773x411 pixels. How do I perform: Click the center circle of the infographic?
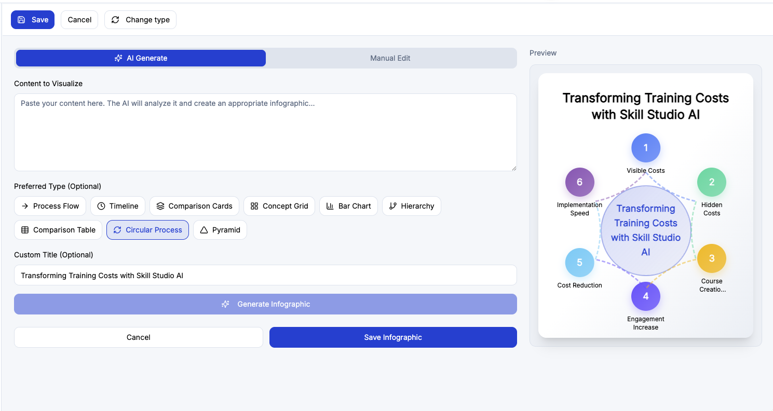pyautogui.click(x=646, y=230)
